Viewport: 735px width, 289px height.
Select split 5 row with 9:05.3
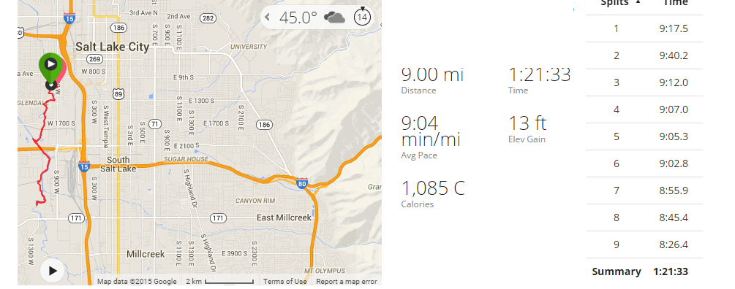644,136
